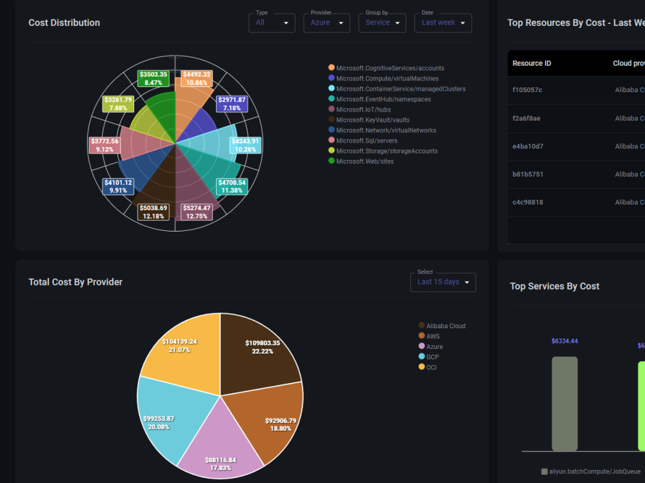645x483 pixels.
Task: Open the Last 15 days select dropdown
Action: pyautogui.click(x=443, y=282)
